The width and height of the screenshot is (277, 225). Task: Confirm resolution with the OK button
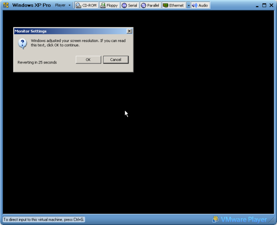point(88,60)
